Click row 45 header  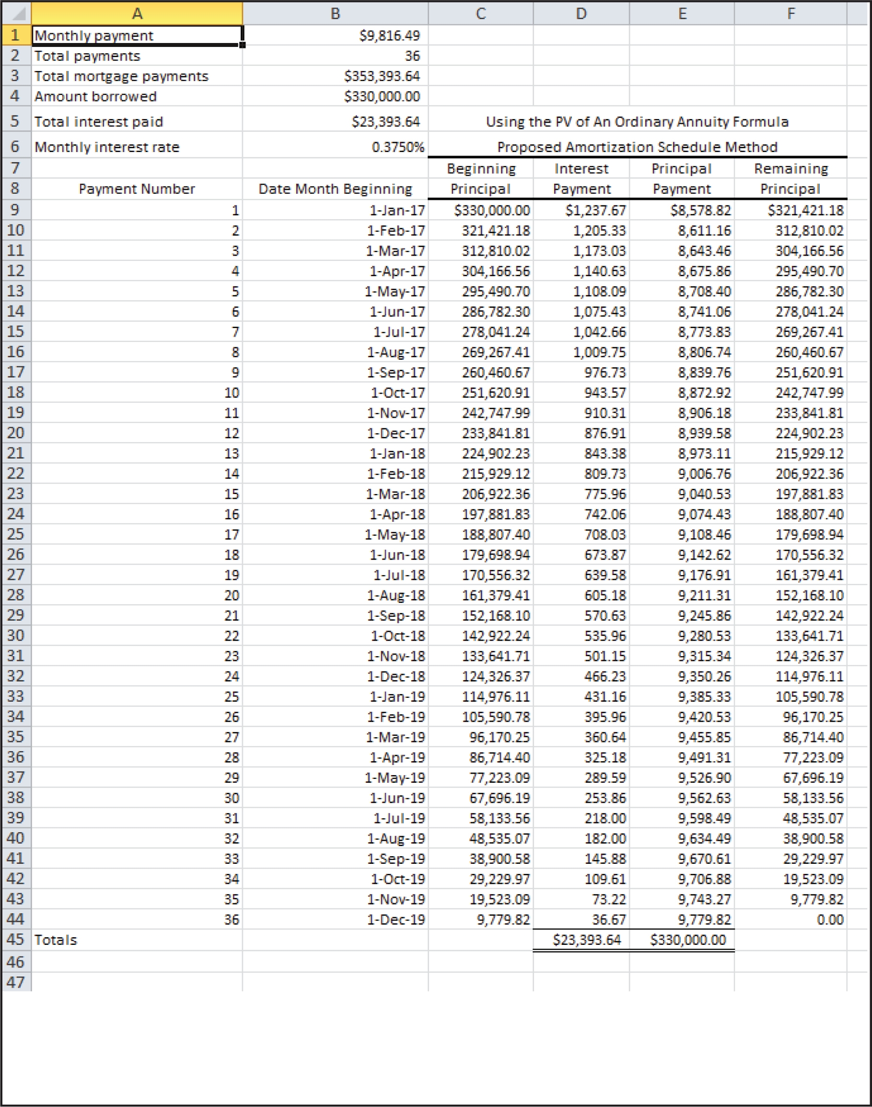pos(15,940)
